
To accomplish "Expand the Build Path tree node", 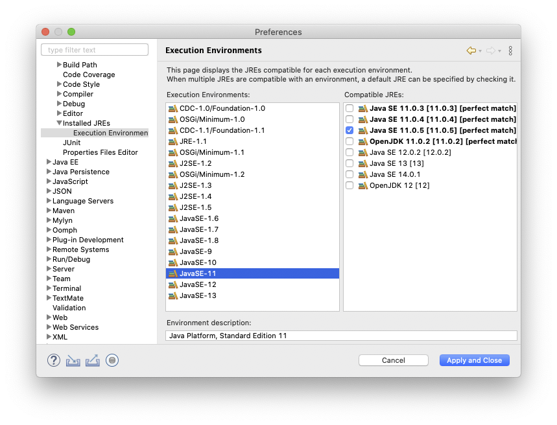I will [59, 65].
